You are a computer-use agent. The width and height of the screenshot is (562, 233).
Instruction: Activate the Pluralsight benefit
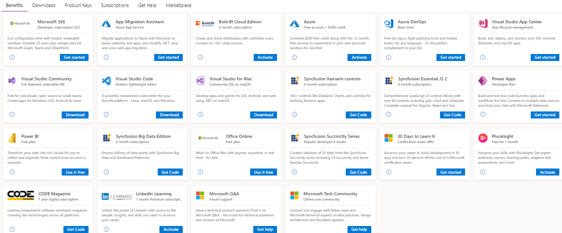tap(548, 172)
